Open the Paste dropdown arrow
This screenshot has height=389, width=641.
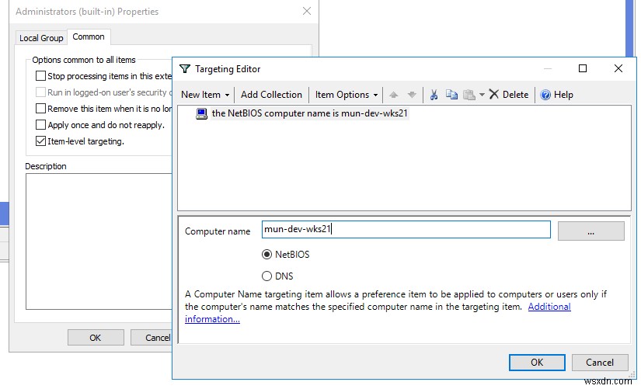click(482, 95)
